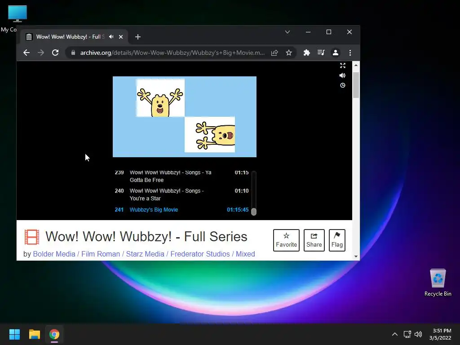
Task: Click the Share button below player
Action: tap(314, 240)
